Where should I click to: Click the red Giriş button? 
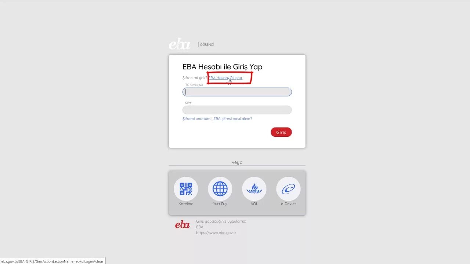[x=281, y=132]
